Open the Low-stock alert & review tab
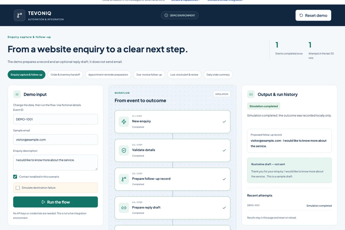 click(x=184, y=75)
